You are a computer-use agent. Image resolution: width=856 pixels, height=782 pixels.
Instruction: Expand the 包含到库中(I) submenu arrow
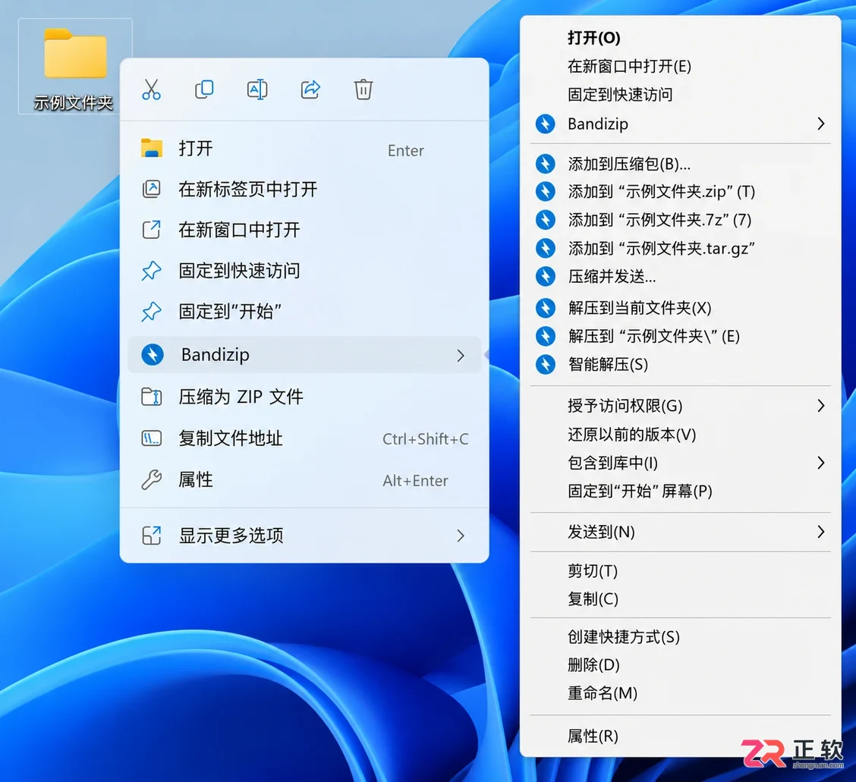tap(820, 463)
